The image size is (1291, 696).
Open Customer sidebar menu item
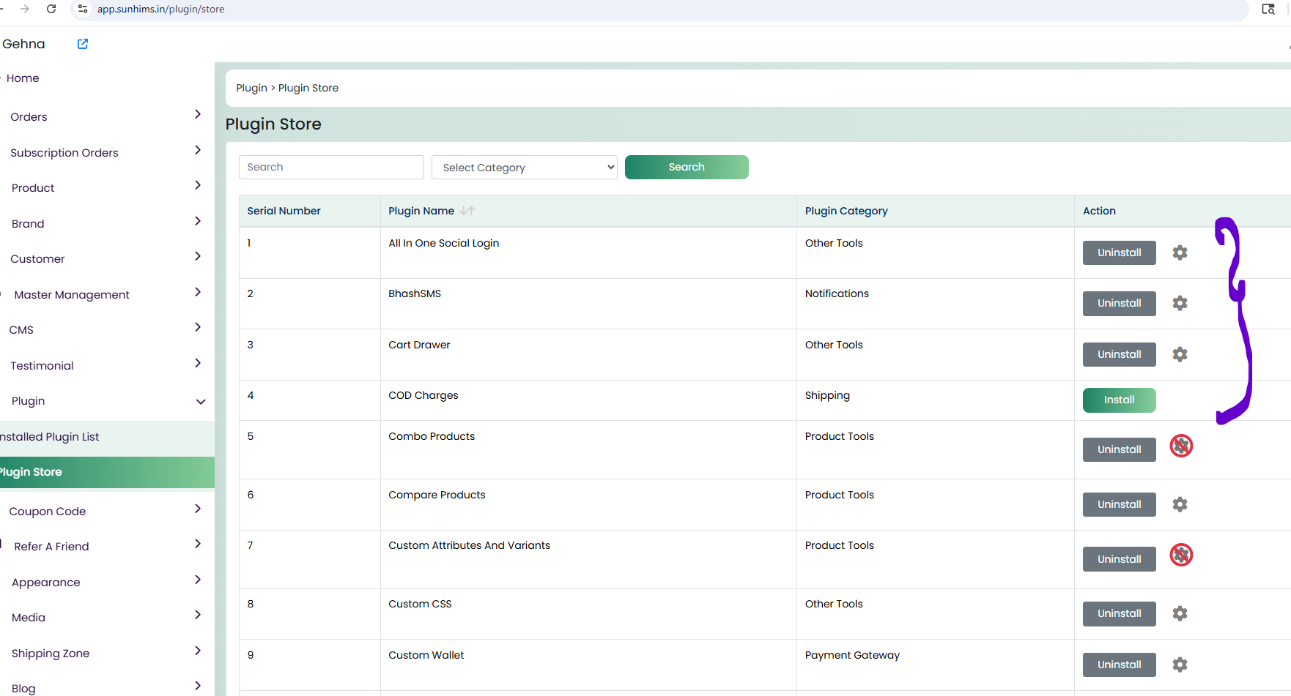click(x=37, y=259)
